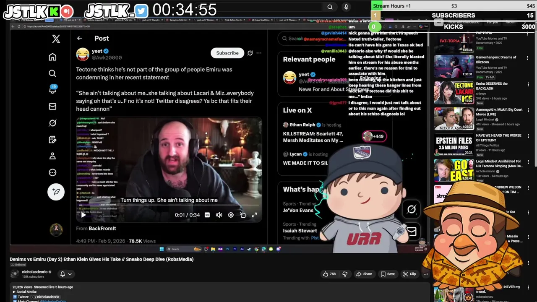The height and width of the screenshot is (302, 537).
Task: Create a Clip of the video
Action: coord(409,274)
